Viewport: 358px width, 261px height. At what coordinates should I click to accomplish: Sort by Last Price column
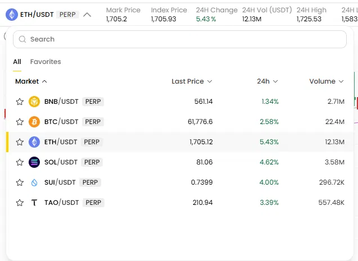[x=192, y=81]
